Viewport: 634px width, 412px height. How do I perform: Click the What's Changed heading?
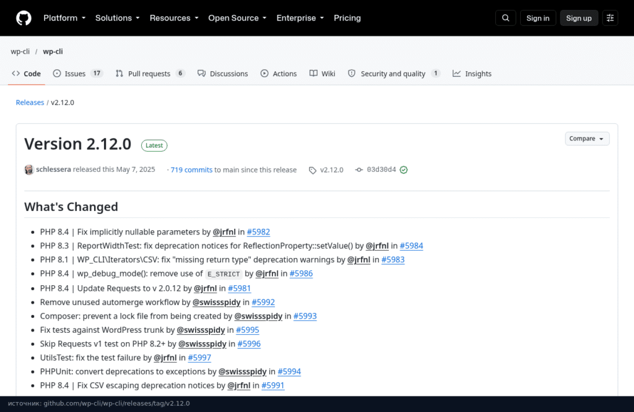tap(71, 207)
